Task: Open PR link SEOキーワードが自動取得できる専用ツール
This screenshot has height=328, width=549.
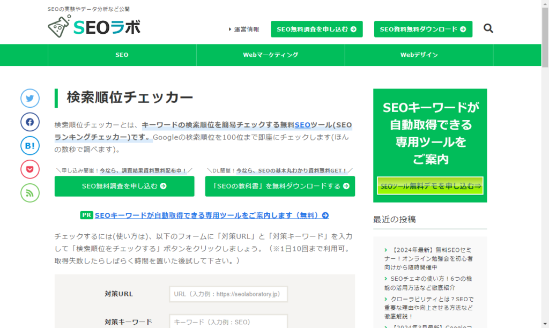Action: (x=211, y=215)
